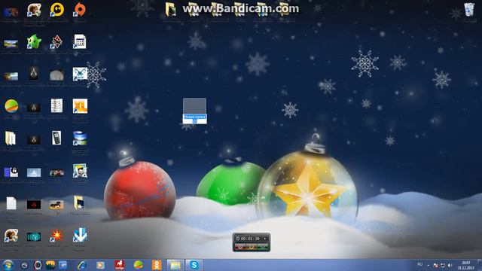
Task: Select the new folder icon being renamed
Action: pos(194,105)
